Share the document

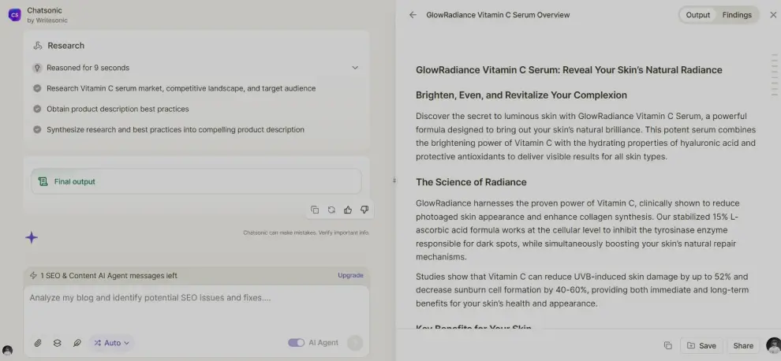point(743,345)
